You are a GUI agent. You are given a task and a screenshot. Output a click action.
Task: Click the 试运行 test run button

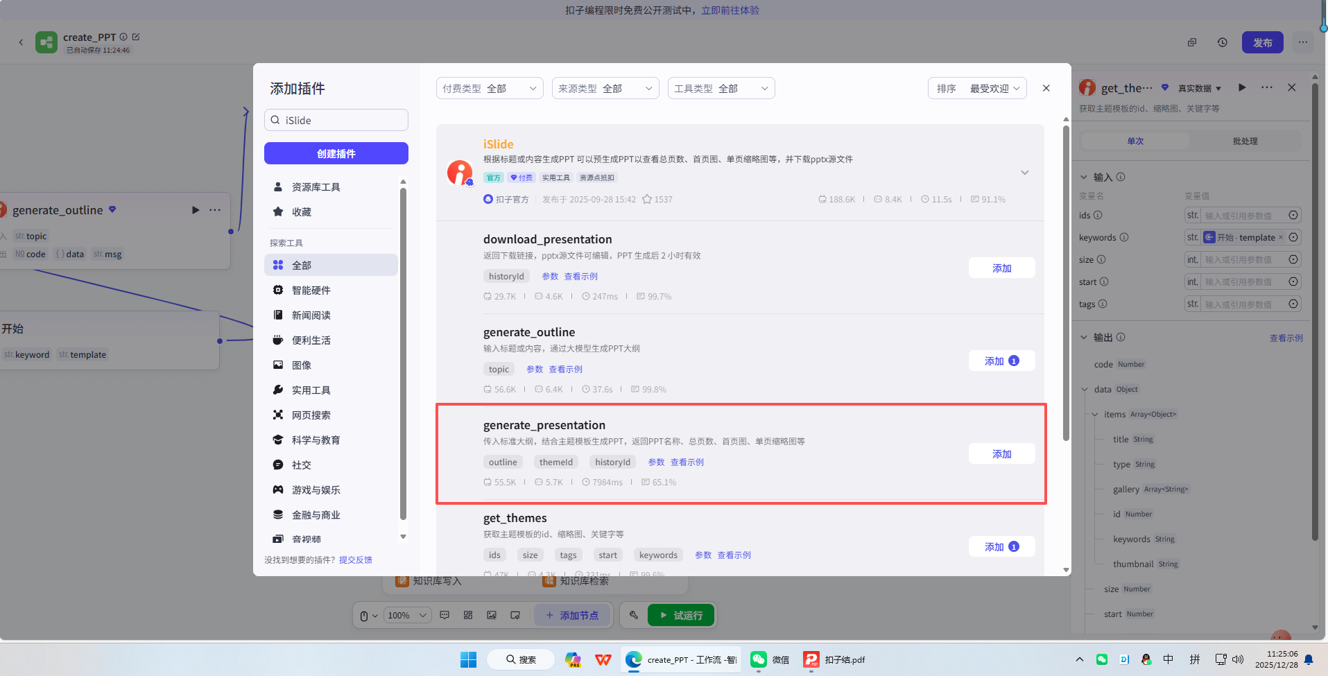(x=681, y=615)
